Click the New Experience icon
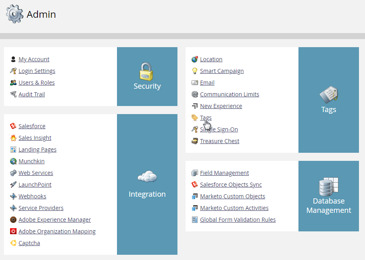365x260 pixels. (x=195, y=106)
